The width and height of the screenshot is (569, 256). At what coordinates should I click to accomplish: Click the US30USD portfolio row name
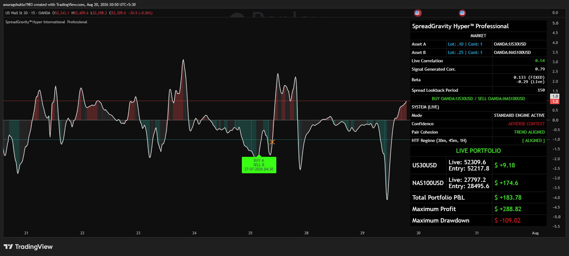[x=425, y=165]
